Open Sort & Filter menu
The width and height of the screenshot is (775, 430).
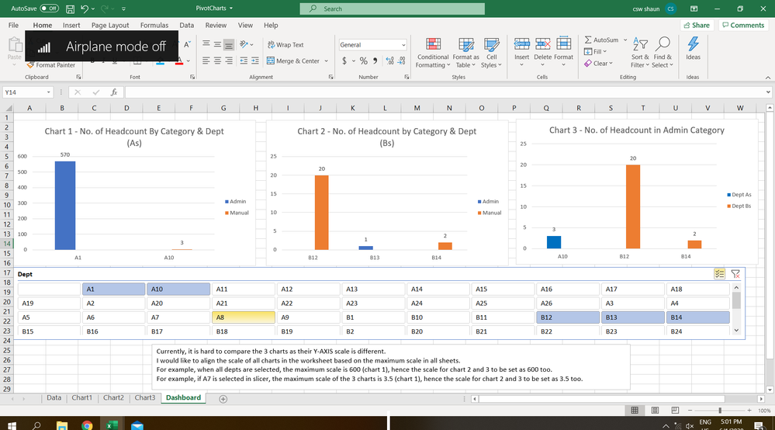pos(640,53)
